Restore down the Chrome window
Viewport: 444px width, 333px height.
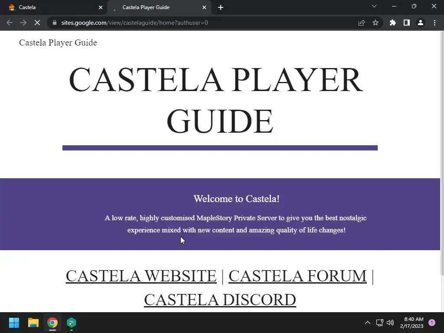pos(414,6)
